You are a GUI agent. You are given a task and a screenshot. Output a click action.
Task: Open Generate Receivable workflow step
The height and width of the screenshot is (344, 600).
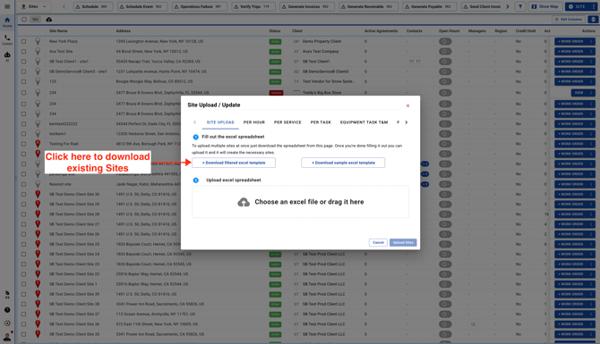point(368,6)
